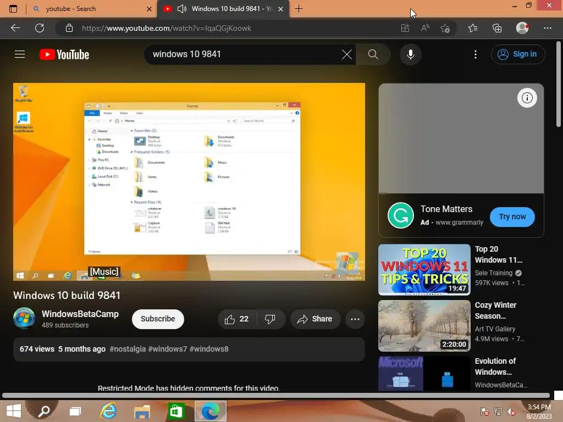Image resolution: width=563 pixels, height=422 pixels.
Task: Open the WindowsBetaCamp channel name
Action: coord(80,314)
